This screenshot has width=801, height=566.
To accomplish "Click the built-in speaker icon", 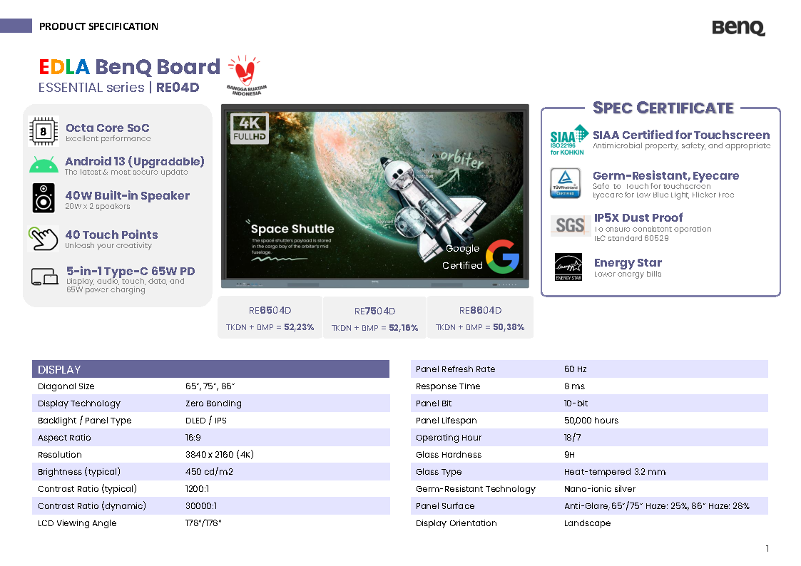I will tap(44, 198).
